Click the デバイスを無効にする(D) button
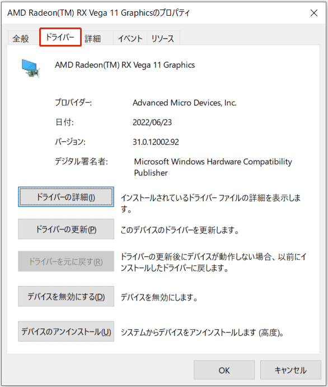 (x=66, y=297)
